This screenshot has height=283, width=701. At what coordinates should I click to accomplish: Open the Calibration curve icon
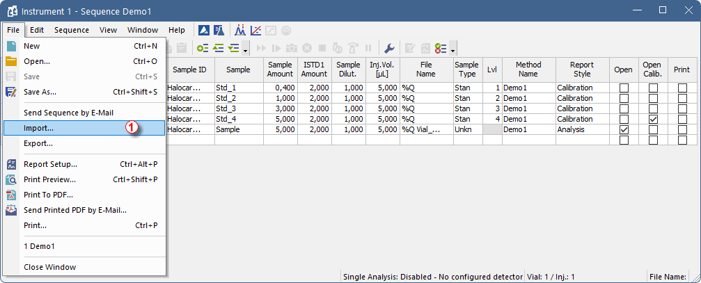point(255,30)
